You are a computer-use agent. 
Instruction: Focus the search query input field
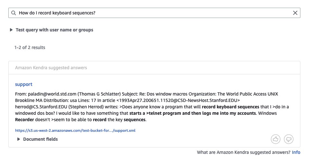(x=154, y=13)
